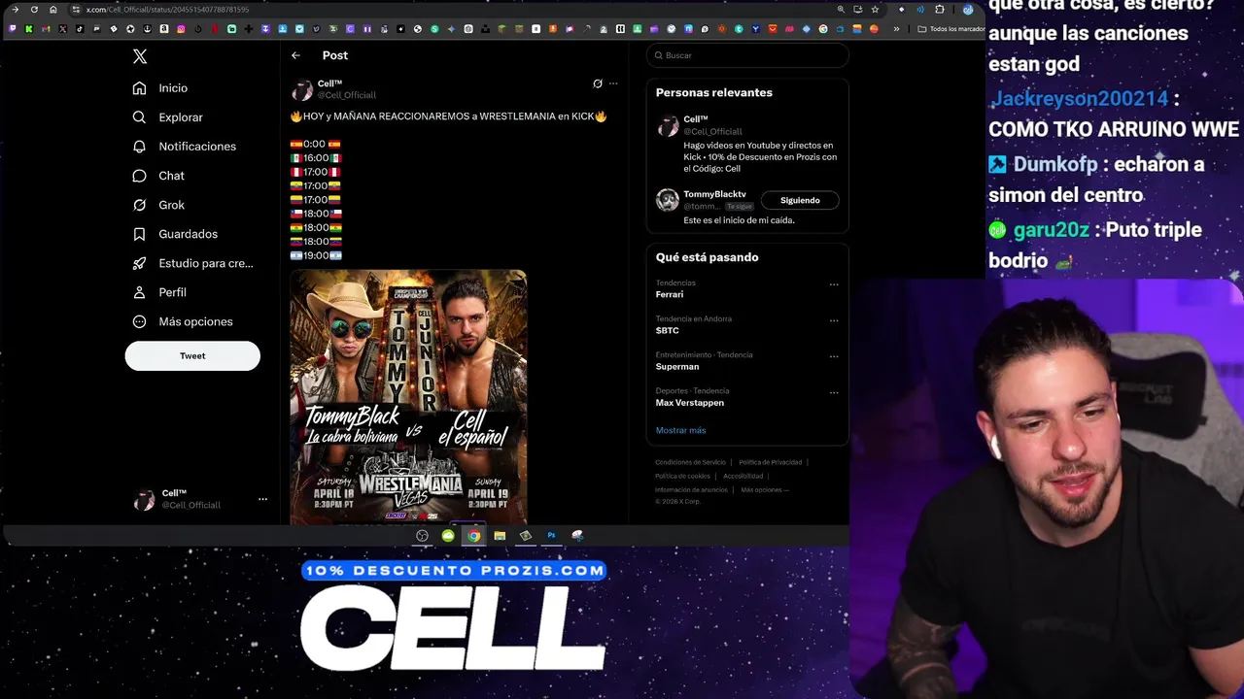
Task: Open the $BTC trend
Action: point(668,330)
